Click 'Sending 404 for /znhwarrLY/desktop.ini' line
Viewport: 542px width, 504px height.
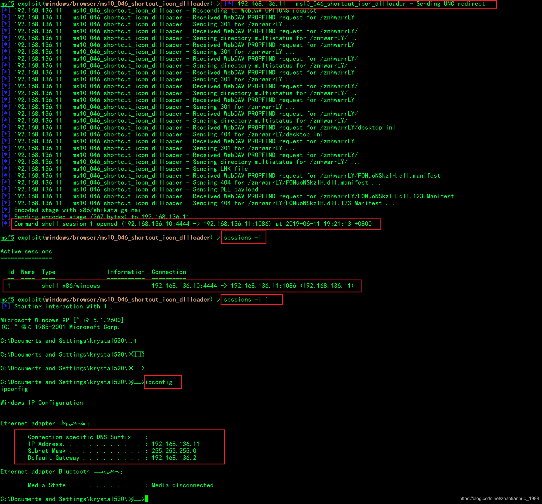168,134
